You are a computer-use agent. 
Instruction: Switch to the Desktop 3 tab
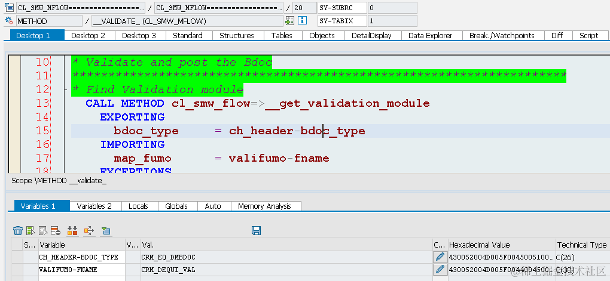(139, 35)
